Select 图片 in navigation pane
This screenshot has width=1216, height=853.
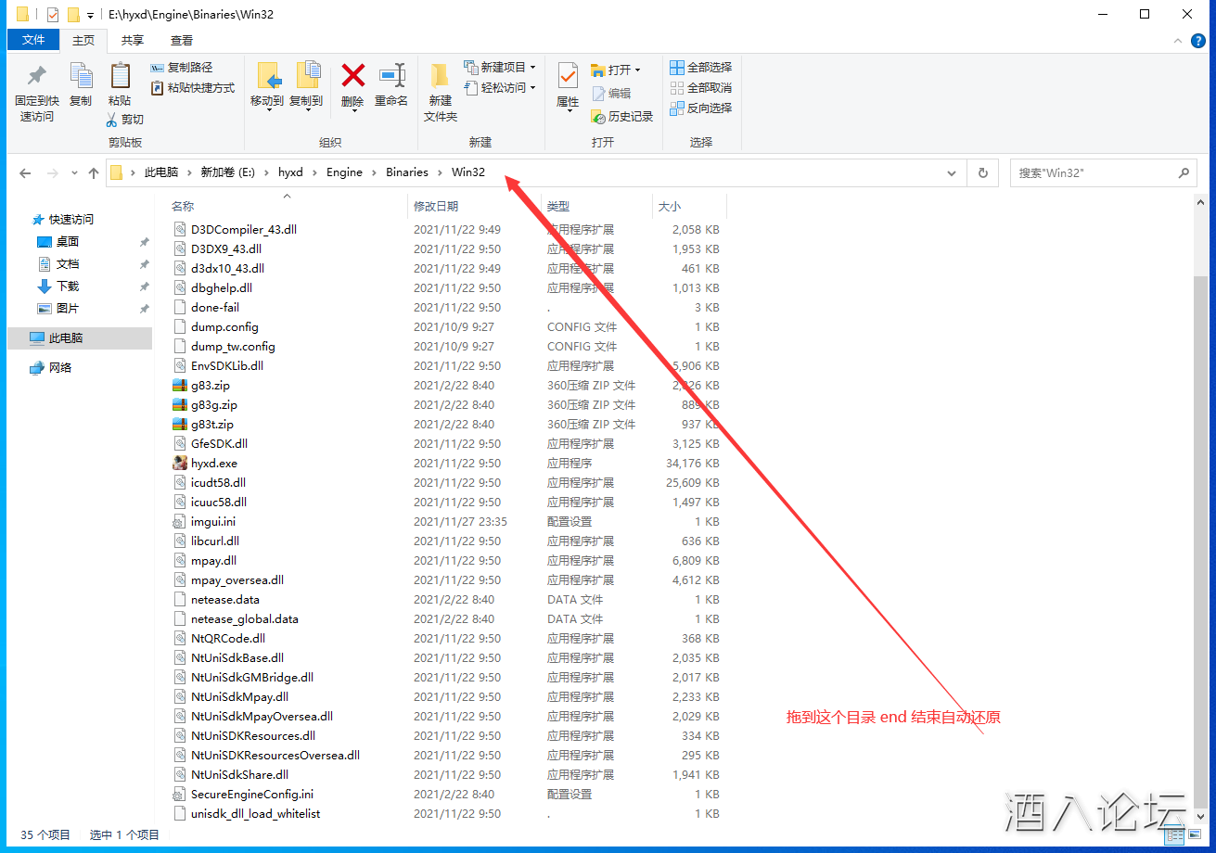tap(68, 309)
